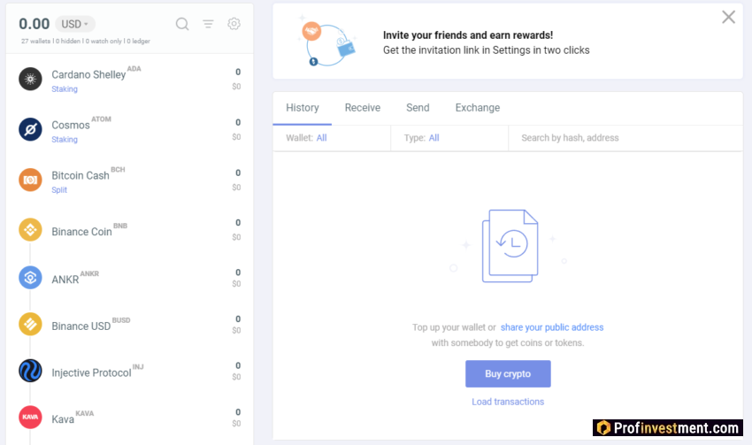Click the wallet search magnifier icon
The height and width of the screenshot is (445, 752).
(x=182, y=24)
